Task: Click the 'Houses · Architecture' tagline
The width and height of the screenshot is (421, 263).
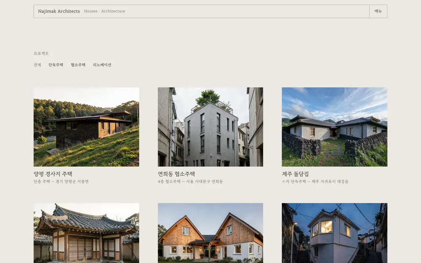Action: [x=104, y=11]
